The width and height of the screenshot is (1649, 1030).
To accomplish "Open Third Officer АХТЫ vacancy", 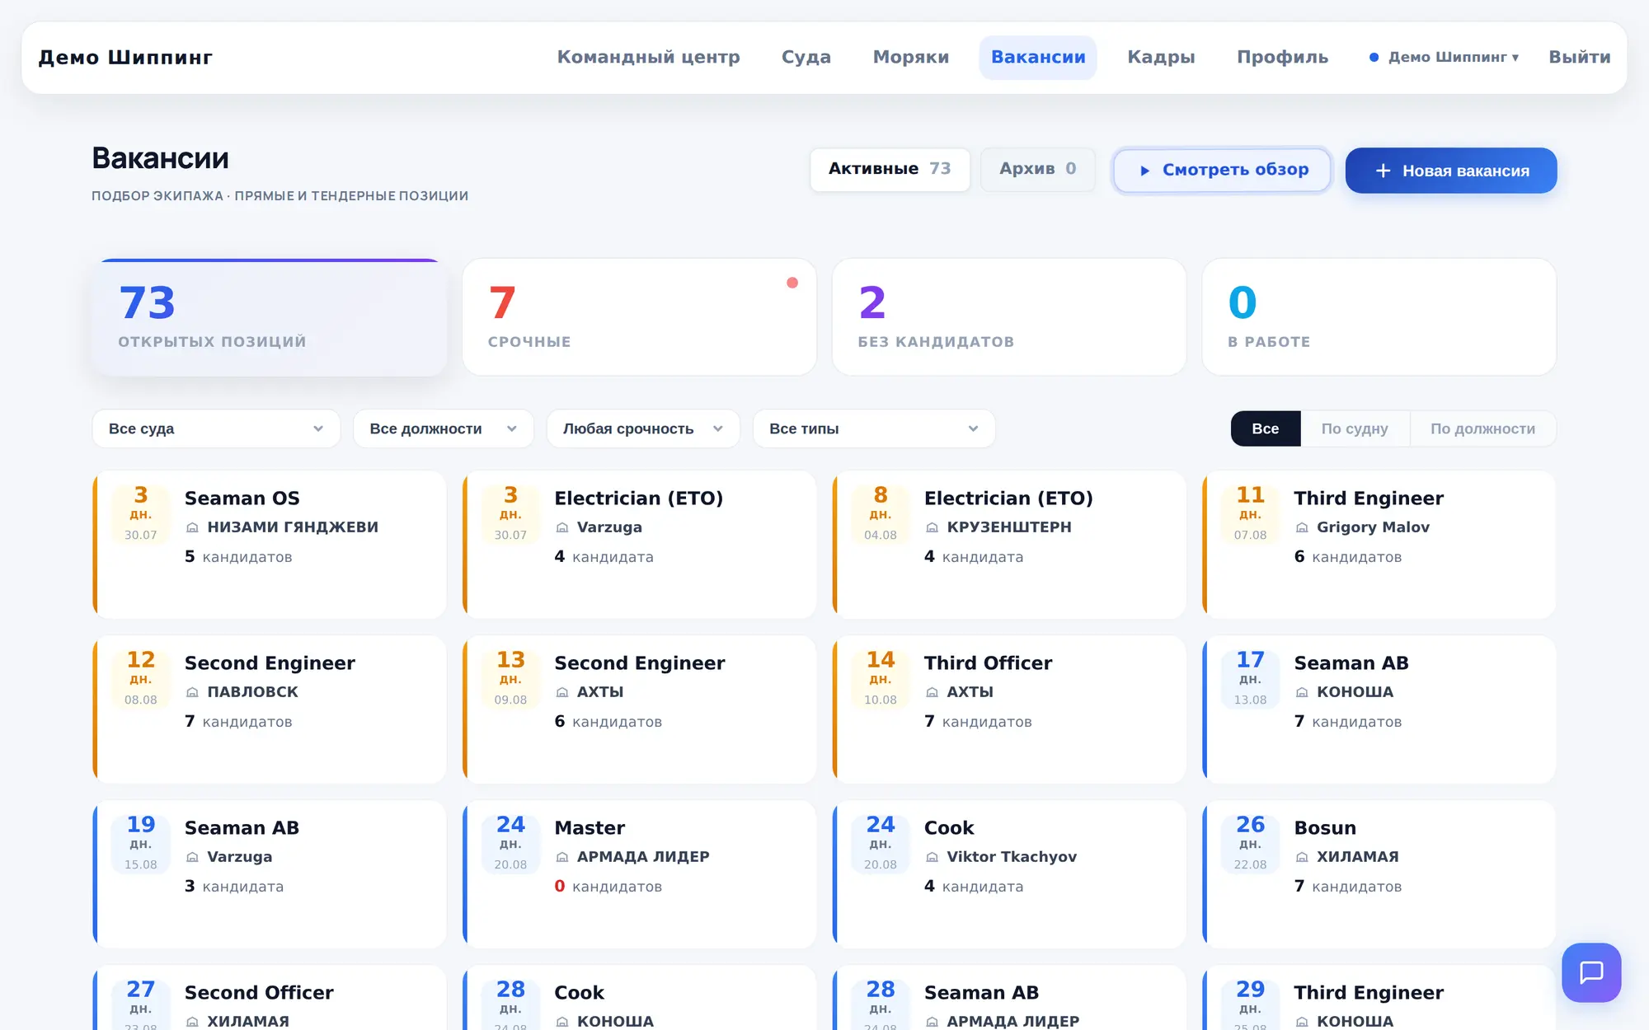I will (1009, 709).
